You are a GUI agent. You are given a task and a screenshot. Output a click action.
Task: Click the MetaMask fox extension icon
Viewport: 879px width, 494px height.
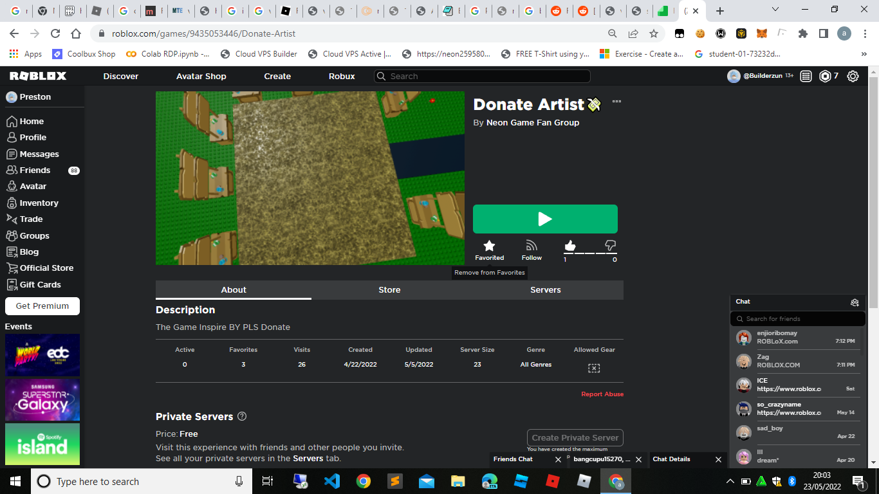point(761,33)
